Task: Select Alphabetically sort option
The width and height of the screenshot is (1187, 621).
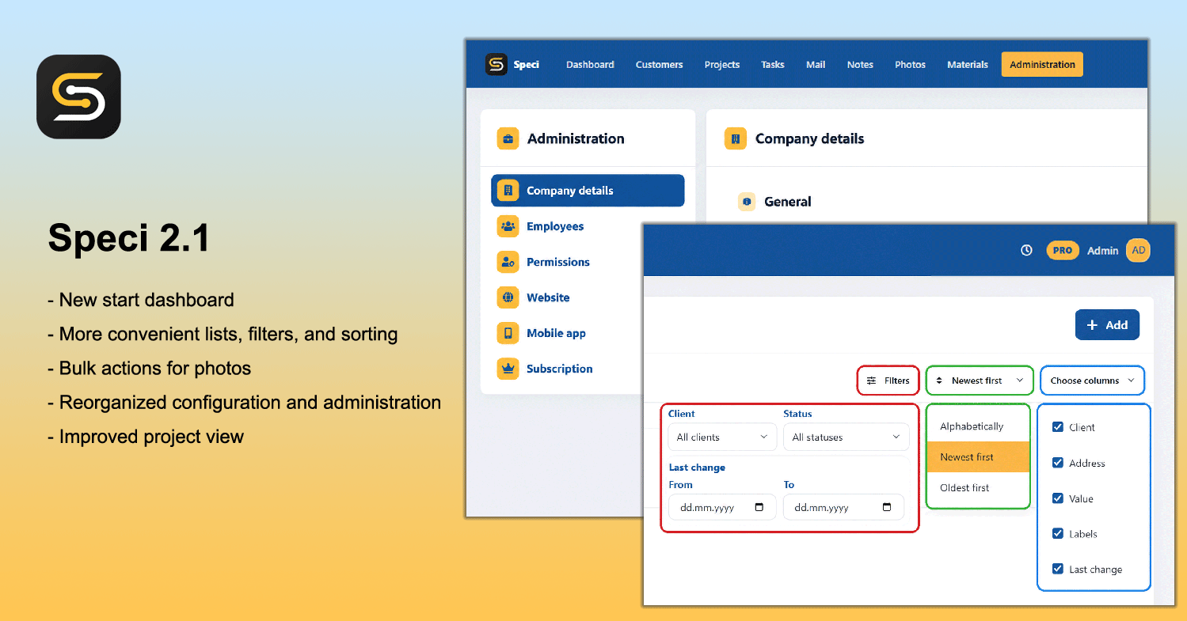Action: [x=978, y=426]
